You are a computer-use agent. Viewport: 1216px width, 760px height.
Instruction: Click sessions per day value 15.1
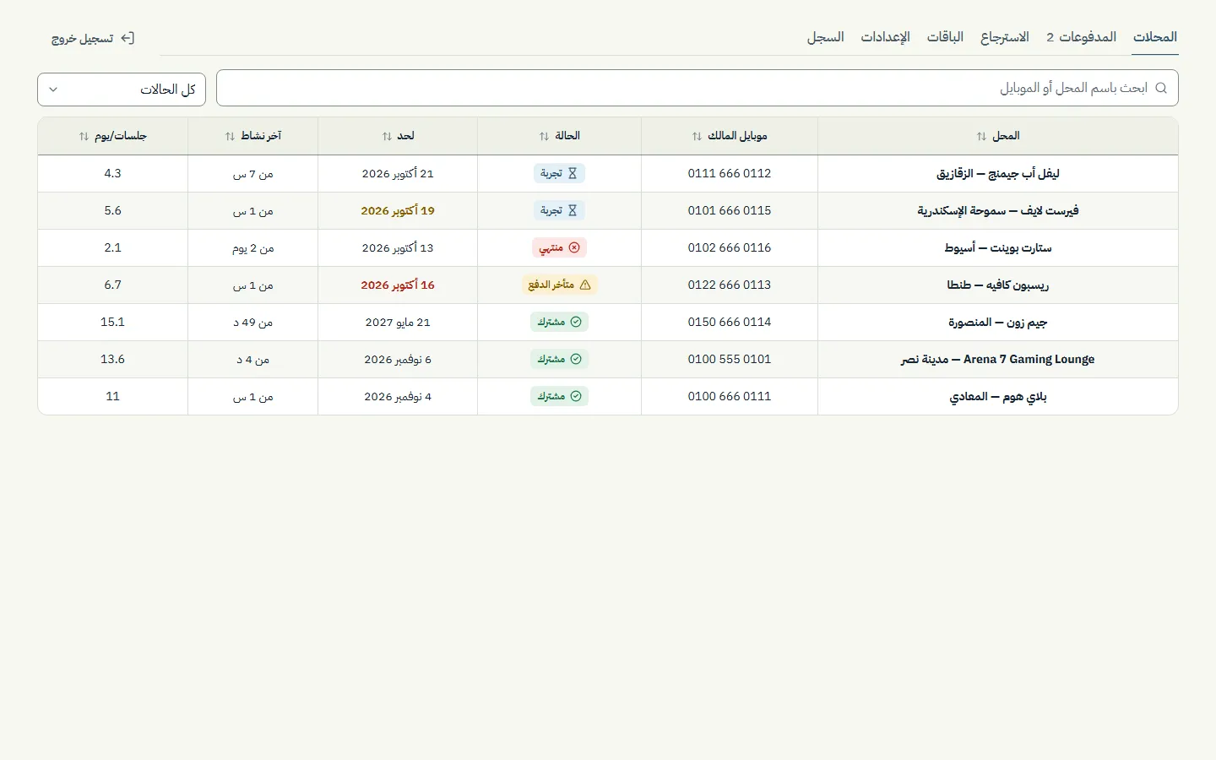pos(112,322)
